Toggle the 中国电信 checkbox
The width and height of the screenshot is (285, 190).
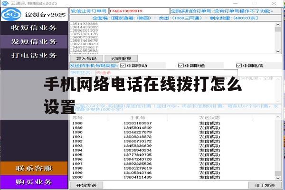coord(238,66)
